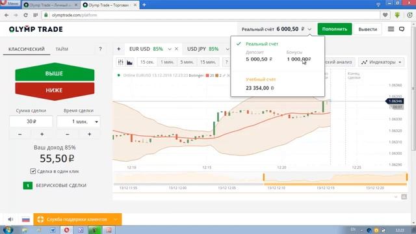Open the chat bubble icon in header
Image resolution: width=416 pixels, height=234 pixels.
[x=402, y=29]
